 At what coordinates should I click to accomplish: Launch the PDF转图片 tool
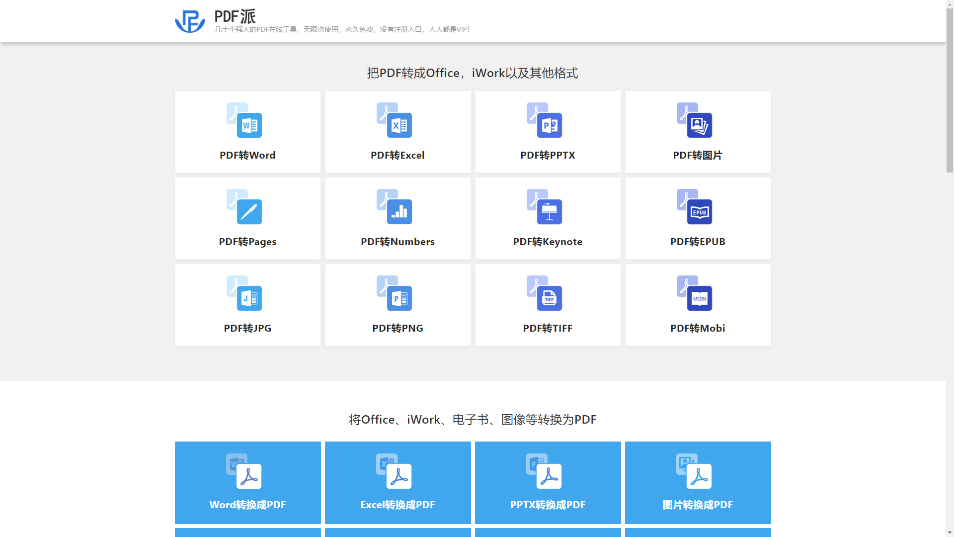[x=698, y=132]
